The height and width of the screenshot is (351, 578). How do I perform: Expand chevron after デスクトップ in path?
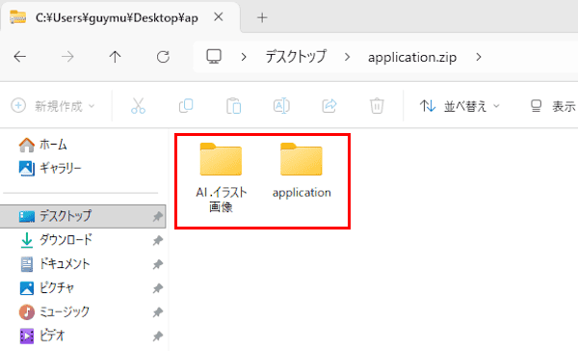tap(347, 57)
